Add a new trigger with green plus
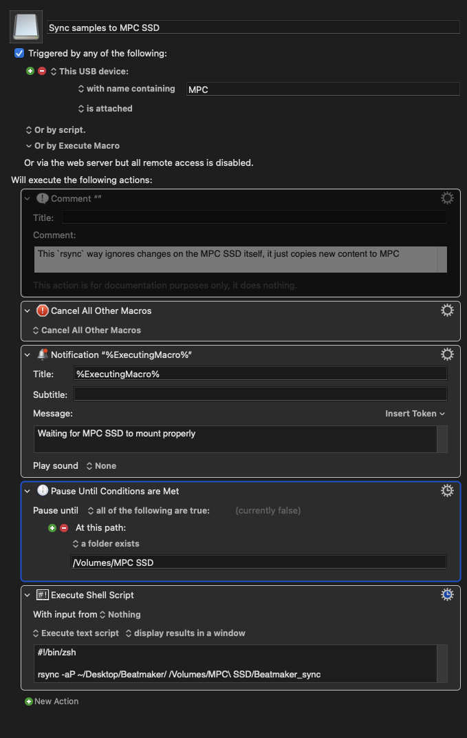Screen dimensions: 467x738 click(30, 71)
